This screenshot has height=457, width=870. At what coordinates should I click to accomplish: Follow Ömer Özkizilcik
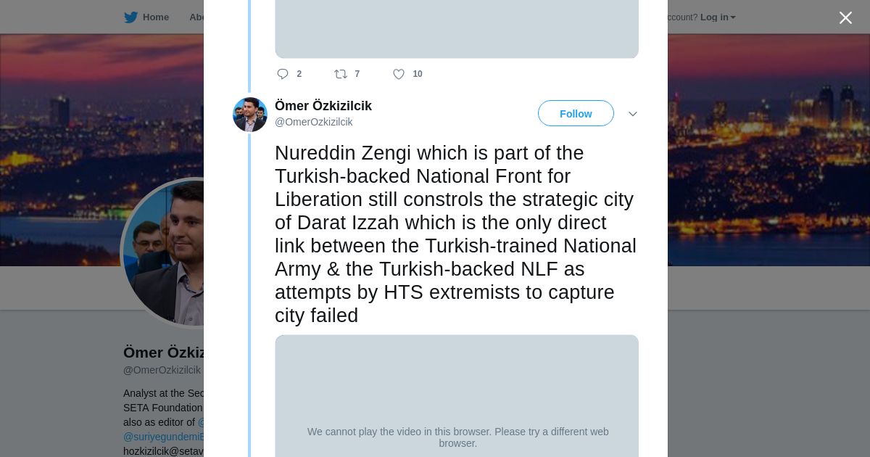[576, 114]
